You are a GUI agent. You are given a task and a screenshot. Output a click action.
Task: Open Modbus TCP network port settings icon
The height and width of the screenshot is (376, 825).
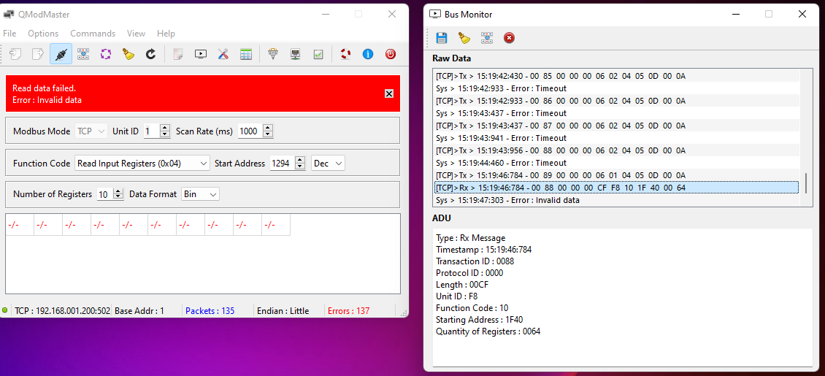(x=295, y=53)
